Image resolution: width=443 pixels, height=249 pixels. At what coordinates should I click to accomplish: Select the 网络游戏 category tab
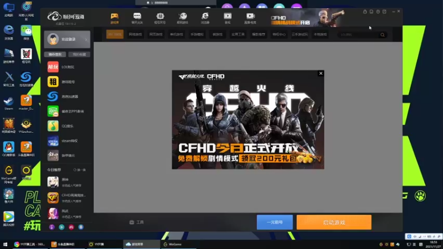[135, 34]
